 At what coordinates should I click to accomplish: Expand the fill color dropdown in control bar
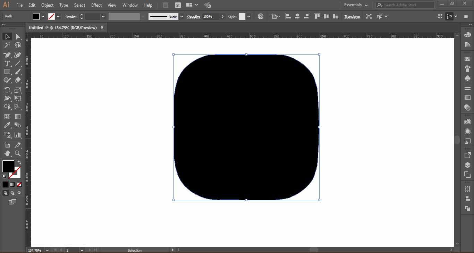point(43,16)
